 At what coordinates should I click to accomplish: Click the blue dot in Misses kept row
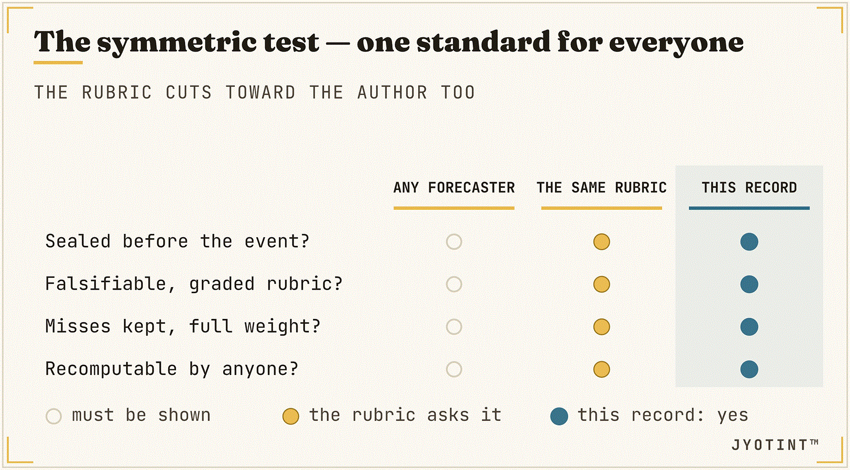point(749,326)
